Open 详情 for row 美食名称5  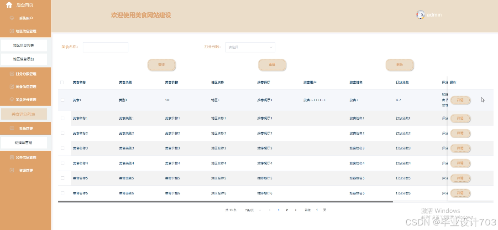click(460, 179)
